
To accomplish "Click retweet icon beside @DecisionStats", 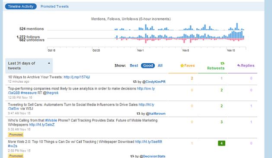I will (x=132, y=156).
